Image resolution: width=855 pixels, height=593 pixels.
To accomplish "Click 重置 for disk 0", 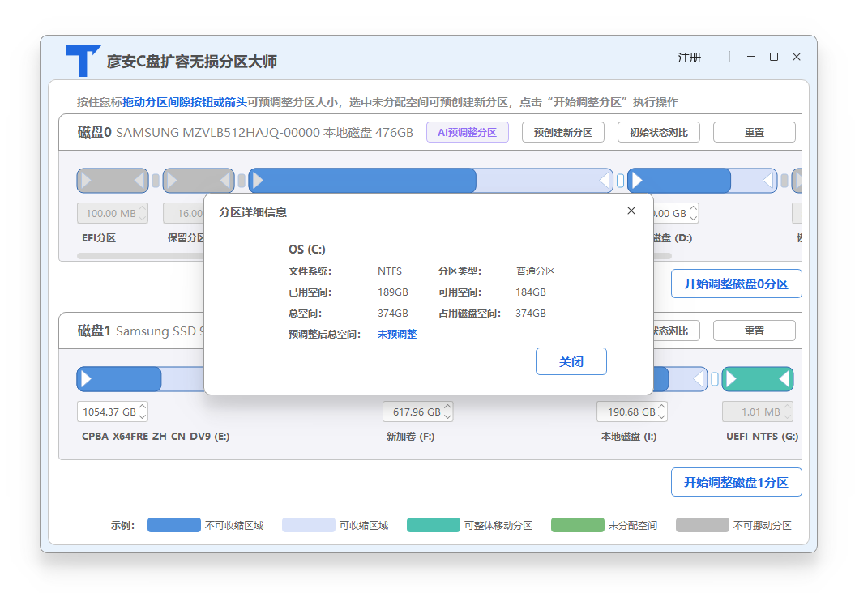I will coord(755,132).
